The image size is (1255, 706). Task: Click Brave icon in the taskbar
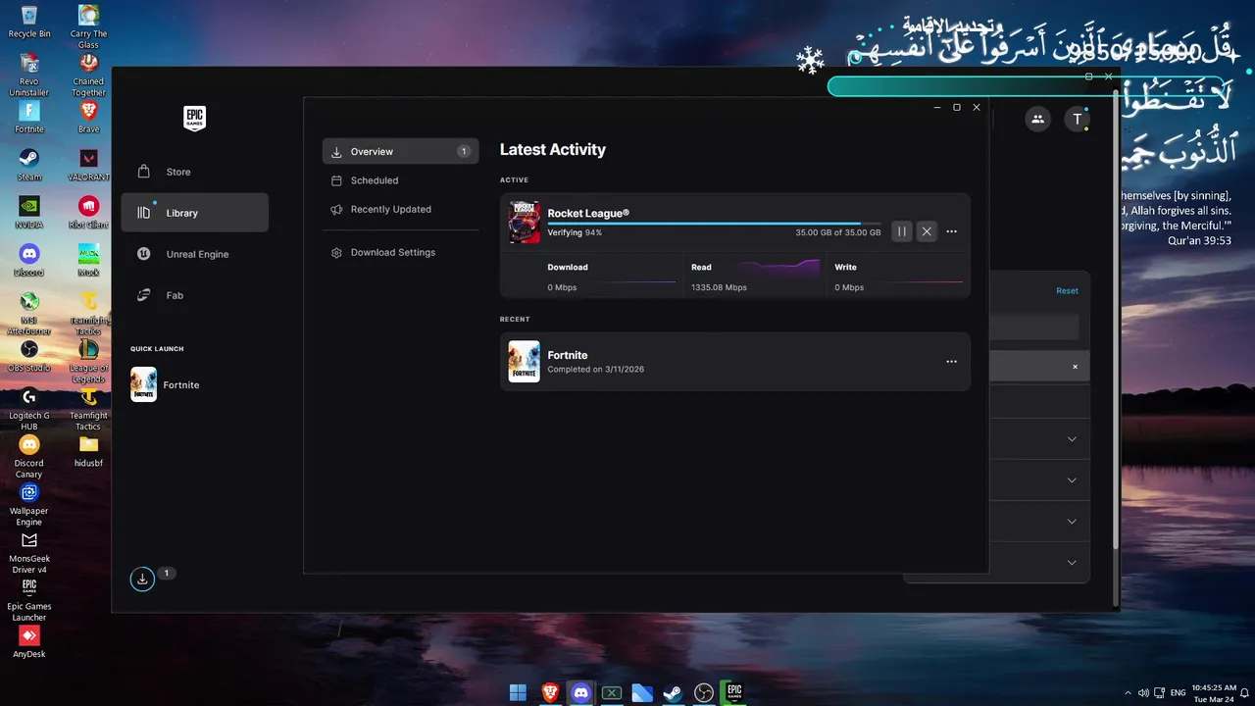tap(550, 693)
